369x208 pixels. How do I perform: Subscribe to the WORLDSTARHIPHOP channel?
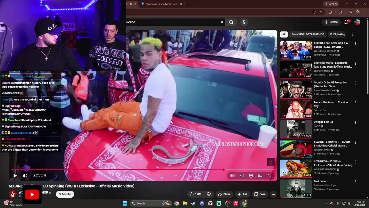(65, 194)
